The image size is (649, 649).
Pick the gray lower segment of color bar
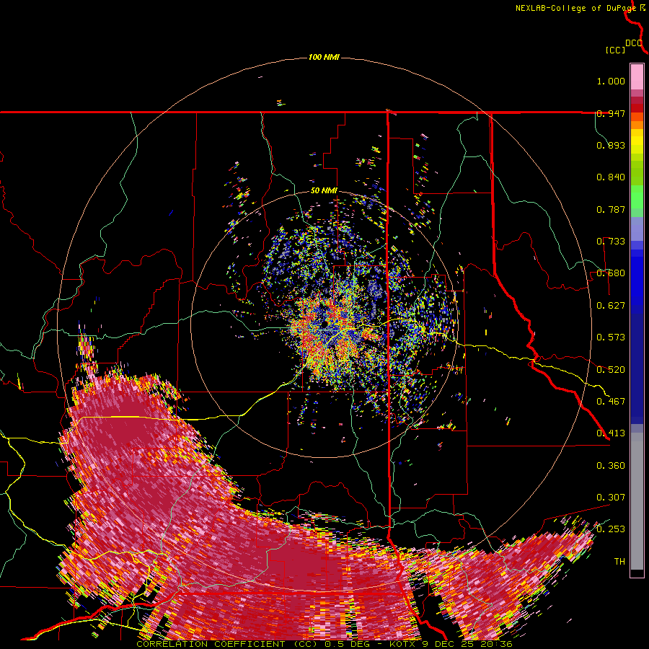tap(637, 501)
